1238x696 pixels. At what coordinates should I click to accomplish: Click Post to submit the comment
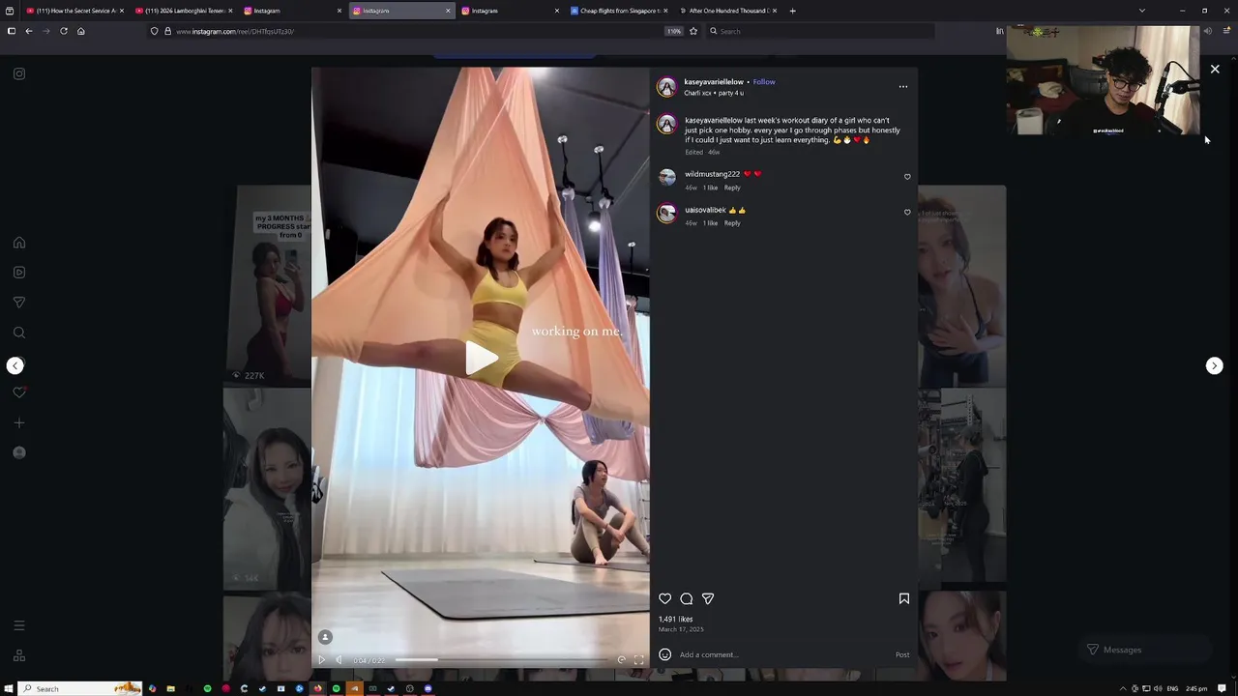[902, 654]
